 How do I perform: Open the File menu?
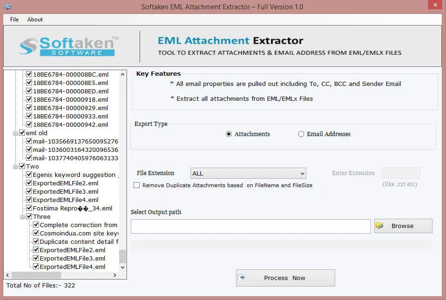pyautogui.click(x=14, y=20)
